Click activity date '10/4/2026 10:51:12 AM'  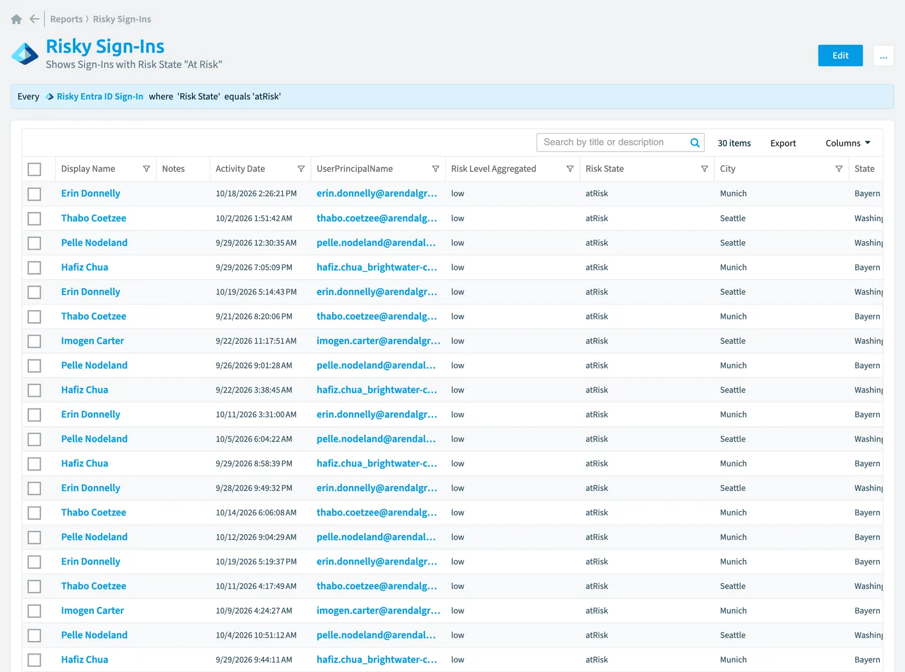point(256,635)
